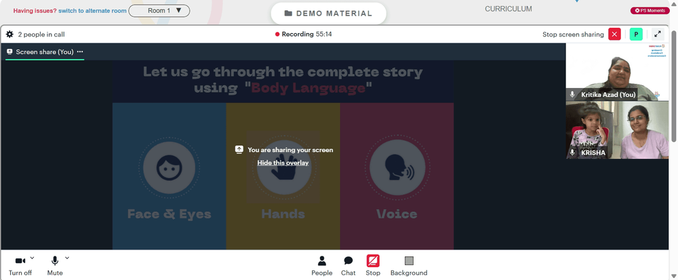Click the Recording 55:14 indicator

(x=304, y=34)
